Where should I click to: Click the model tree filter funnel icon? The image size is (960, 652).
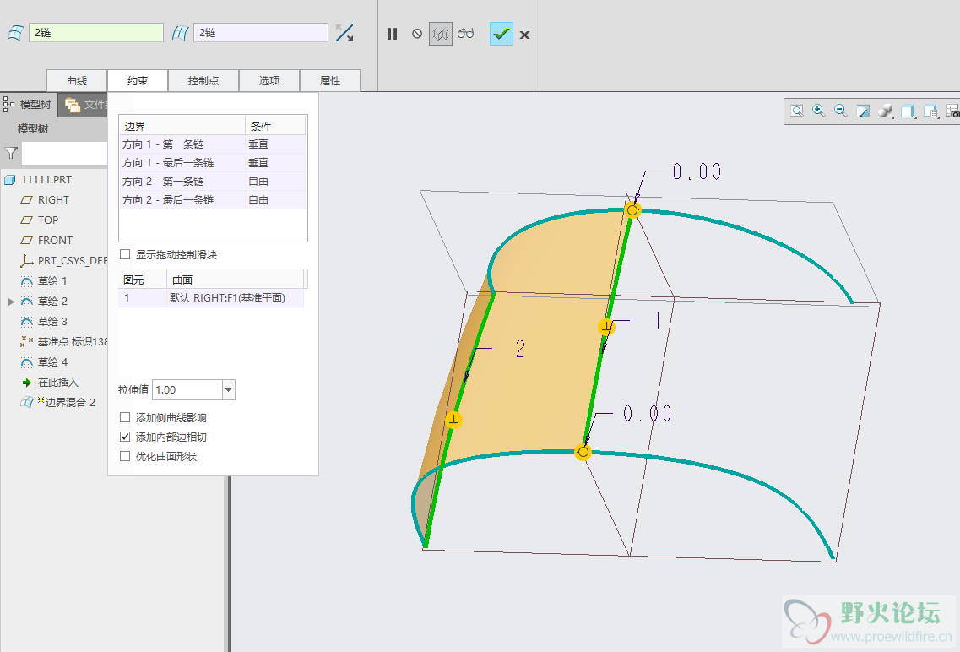tap(11, 153)
